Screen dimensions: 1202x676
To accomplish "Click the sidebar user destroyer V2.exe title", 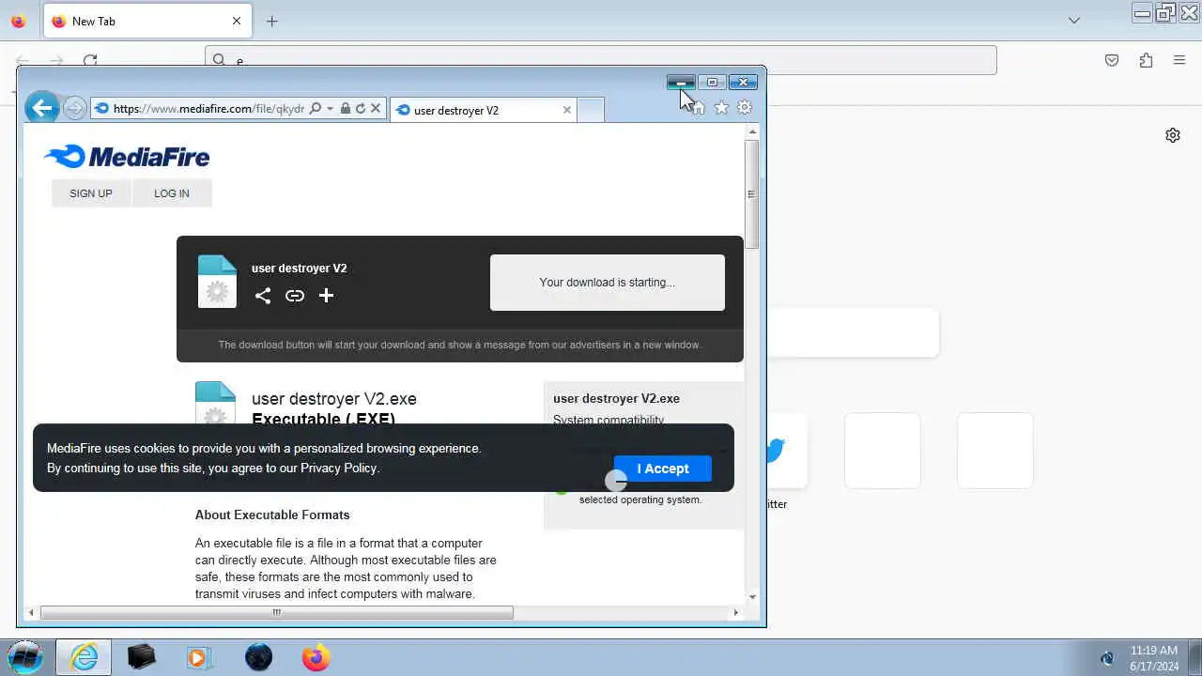I will [616, 398].
